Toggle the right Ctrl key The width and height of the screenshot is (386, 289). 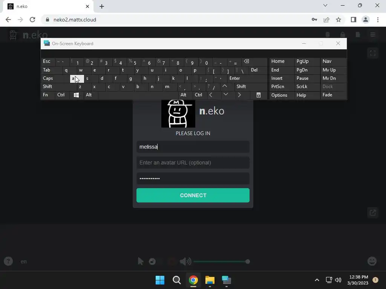(199, 95)
